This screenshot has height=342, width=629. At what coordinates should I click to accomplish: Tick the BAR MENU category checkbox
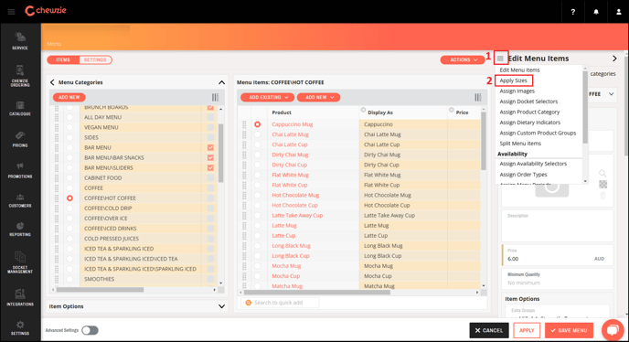pos(210,148)
